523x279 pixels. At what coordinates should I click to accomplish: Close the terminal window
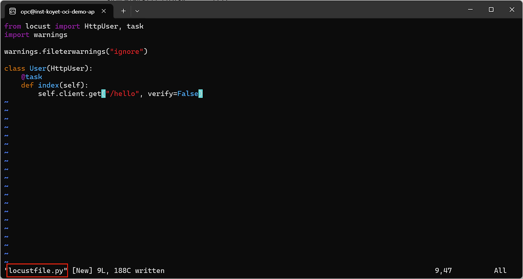click(x=512, y=9)
